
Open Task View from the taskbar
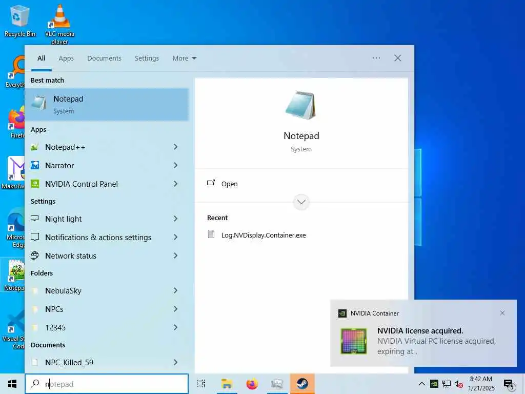coord(201,384)
